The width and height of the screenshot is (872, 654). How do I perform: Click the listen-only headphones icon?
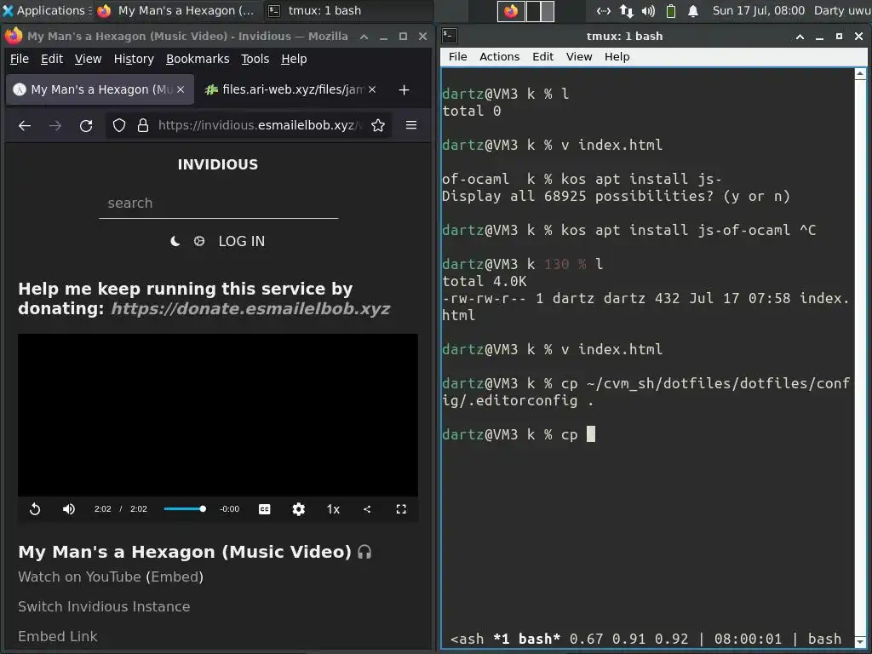(364, 552)
